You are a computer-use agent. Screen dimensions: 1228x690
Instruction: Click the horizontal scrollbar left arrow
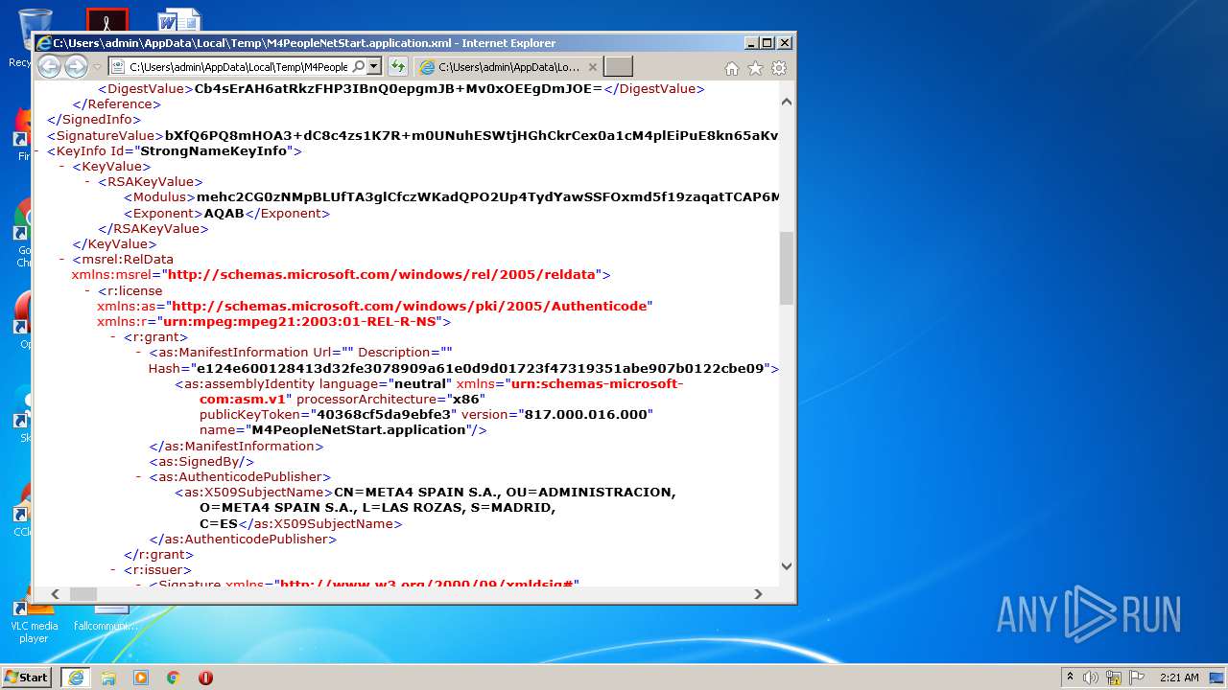click(x=55, y=594)
